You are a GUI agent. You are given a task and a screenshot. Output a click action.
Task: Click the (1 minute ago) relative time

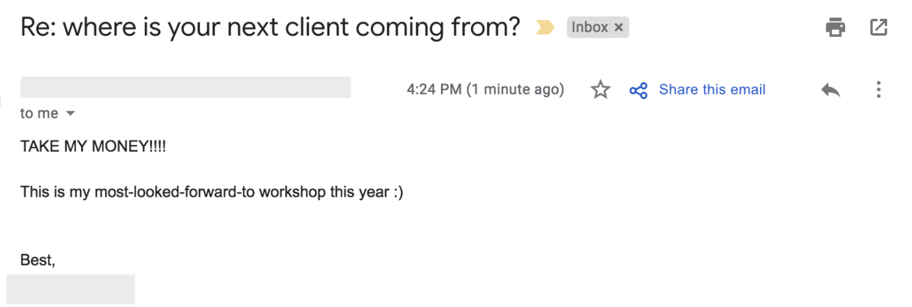(x=515, y=89)
